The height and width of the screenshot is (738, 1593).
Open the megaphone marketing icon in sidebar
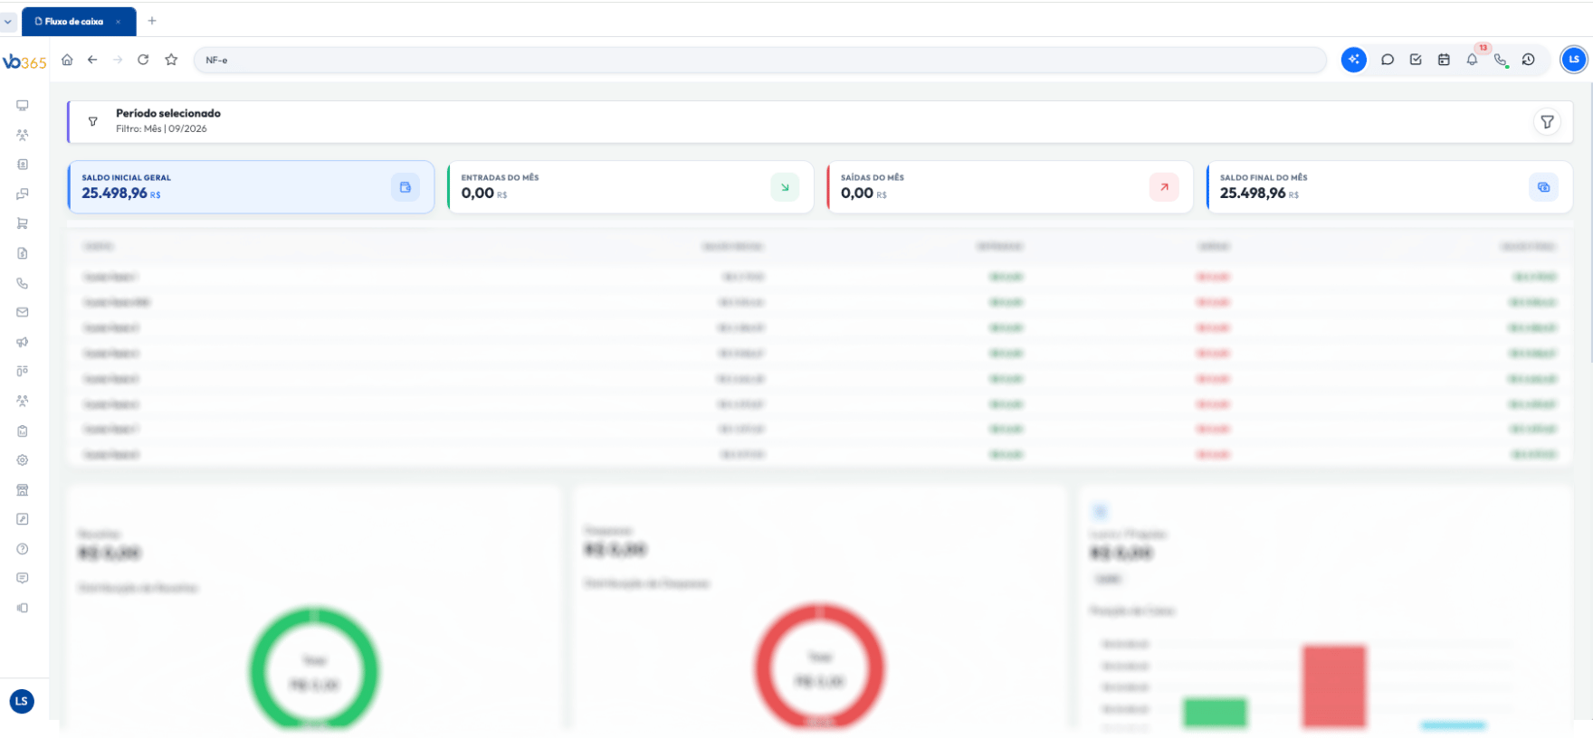tap(23, 342)
